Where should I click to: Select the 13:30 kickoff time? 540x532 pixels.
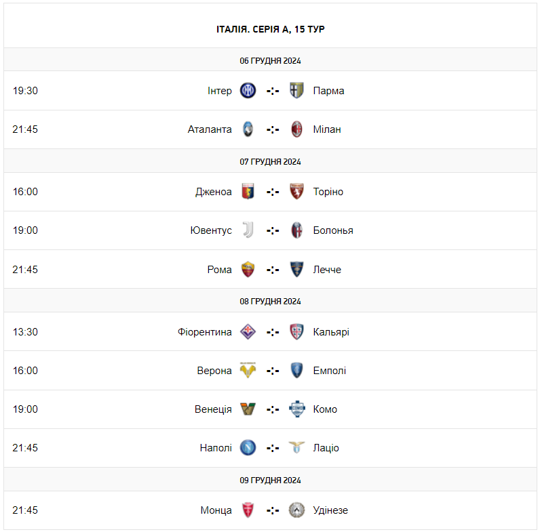pos(25,332)
